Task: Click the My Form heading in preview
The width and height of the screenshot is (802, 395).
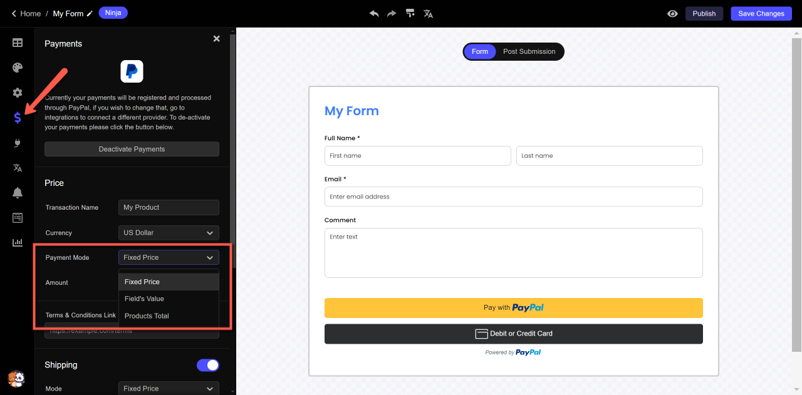Action: 352,111
